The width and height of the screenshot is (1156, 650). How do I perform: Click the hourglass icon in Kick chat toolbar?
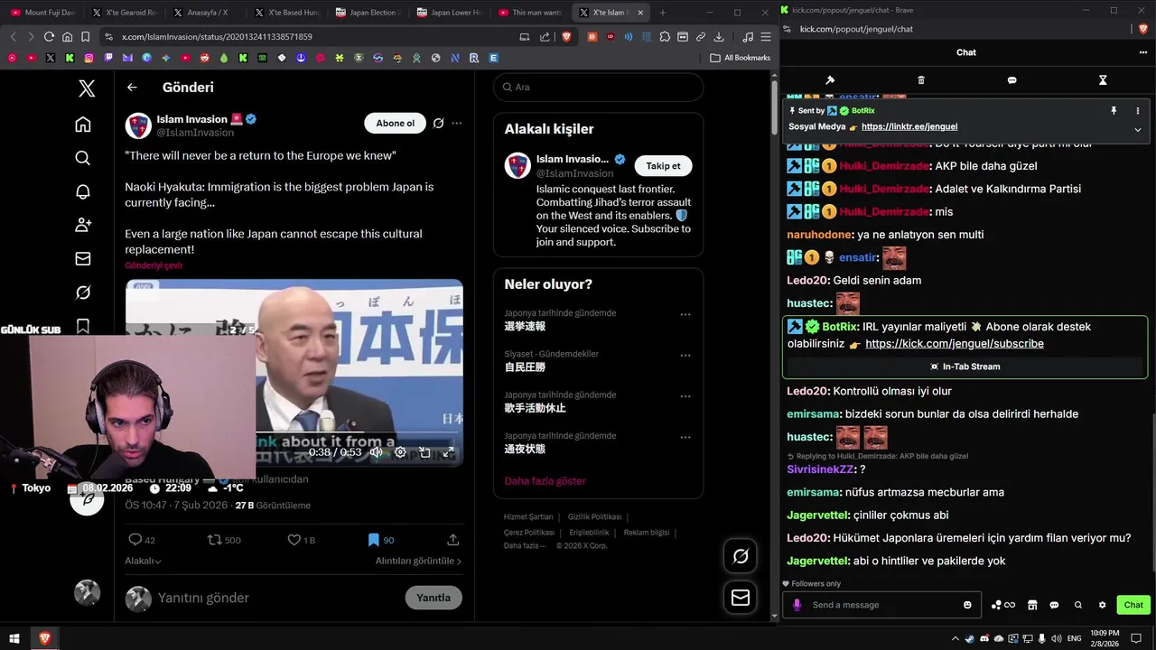point(1103,80)
